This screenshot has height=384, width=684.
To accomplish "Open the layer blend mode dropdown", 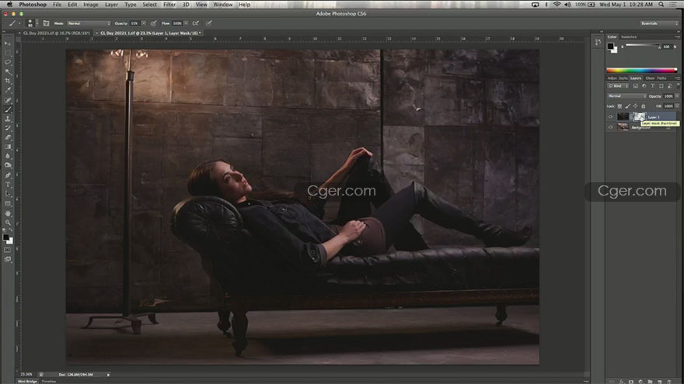I will tap(626, 95).
